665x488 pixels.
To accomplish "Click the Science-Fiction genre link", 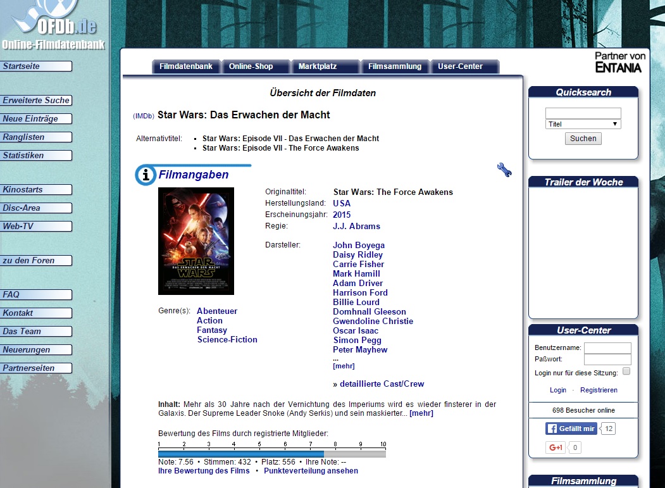I will click(227, 339).
